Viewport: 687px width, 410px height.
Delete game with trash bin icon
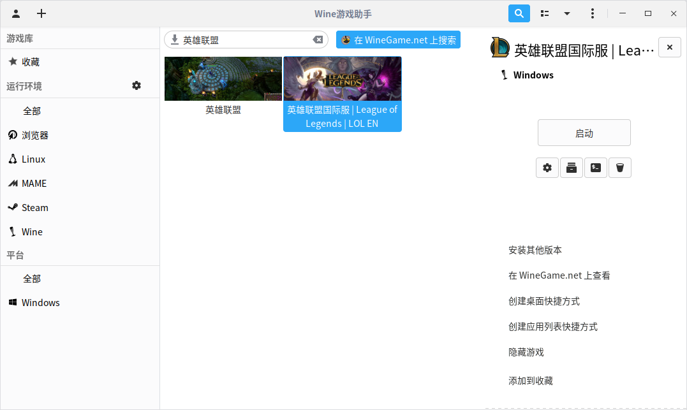coord(620,168)
